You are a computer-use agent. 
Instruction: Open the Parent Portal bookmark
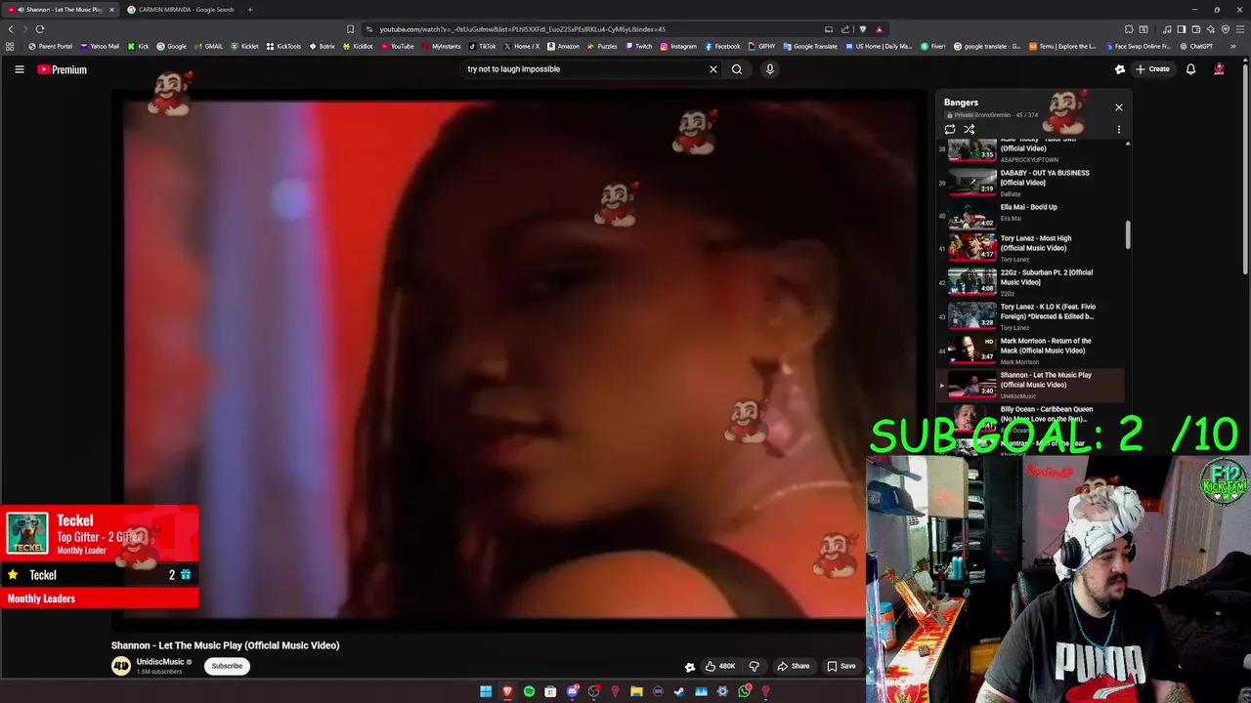coord(51,46)
